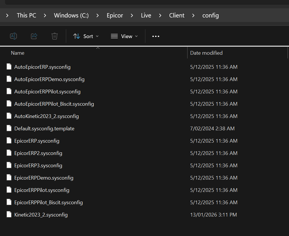This screenshot has height=236, width=289.
Task: Expand the chevron before This PC
Action: pos(7,15)
